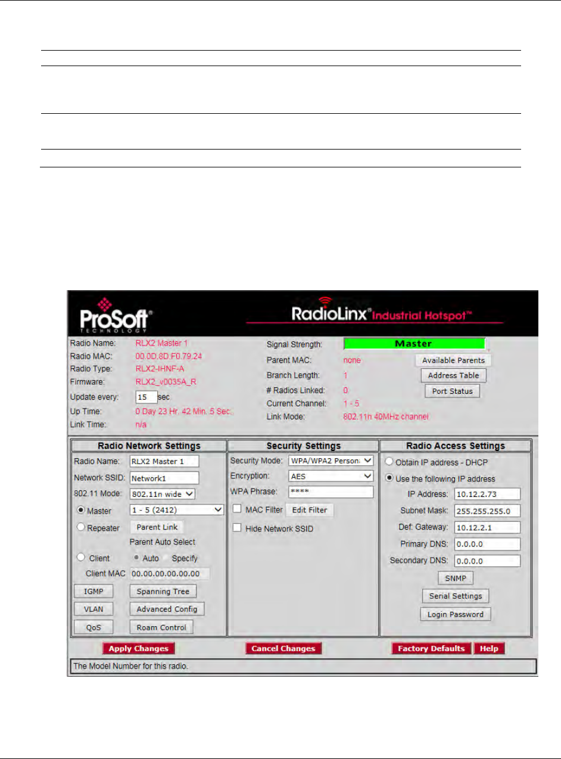
Task: Open the 802.11 Mode dropdown
Action: click(x=162, y=493)
